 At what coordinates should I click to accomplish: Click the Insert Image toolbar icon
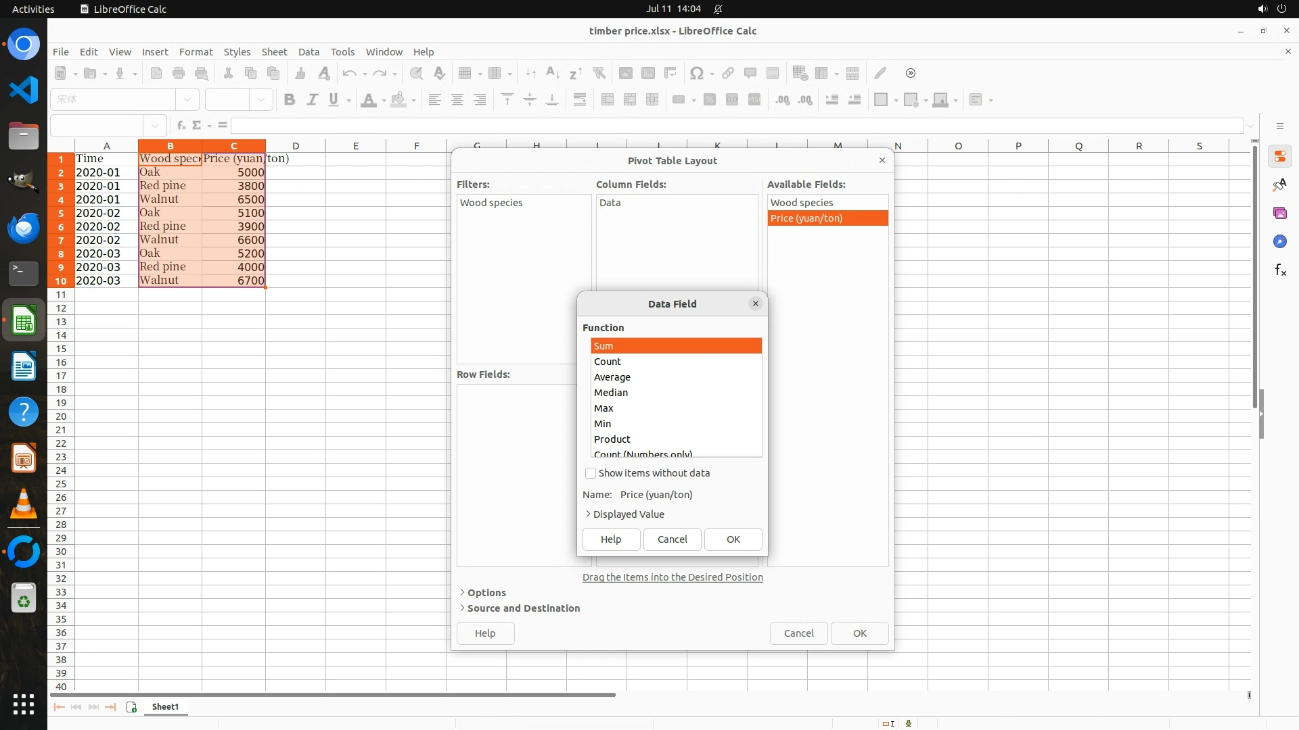click(x=625, y=73)
